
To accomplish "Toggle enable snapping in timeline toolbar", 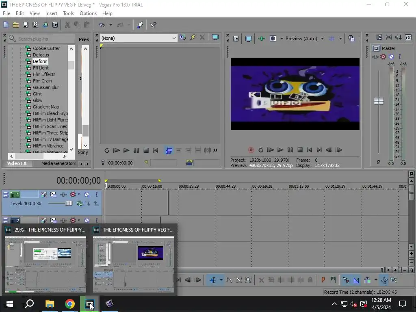I will coord(346,280).
